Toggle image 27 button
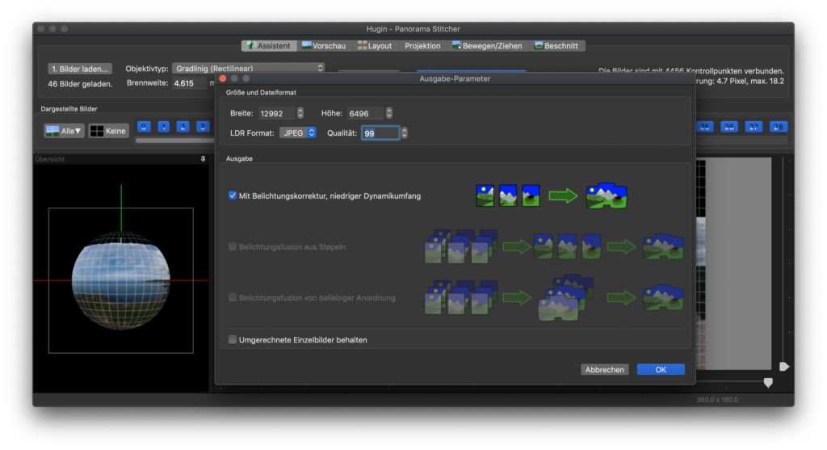Image resolution: width=827 pixels, height=450 pixels. tap(754, 127)
